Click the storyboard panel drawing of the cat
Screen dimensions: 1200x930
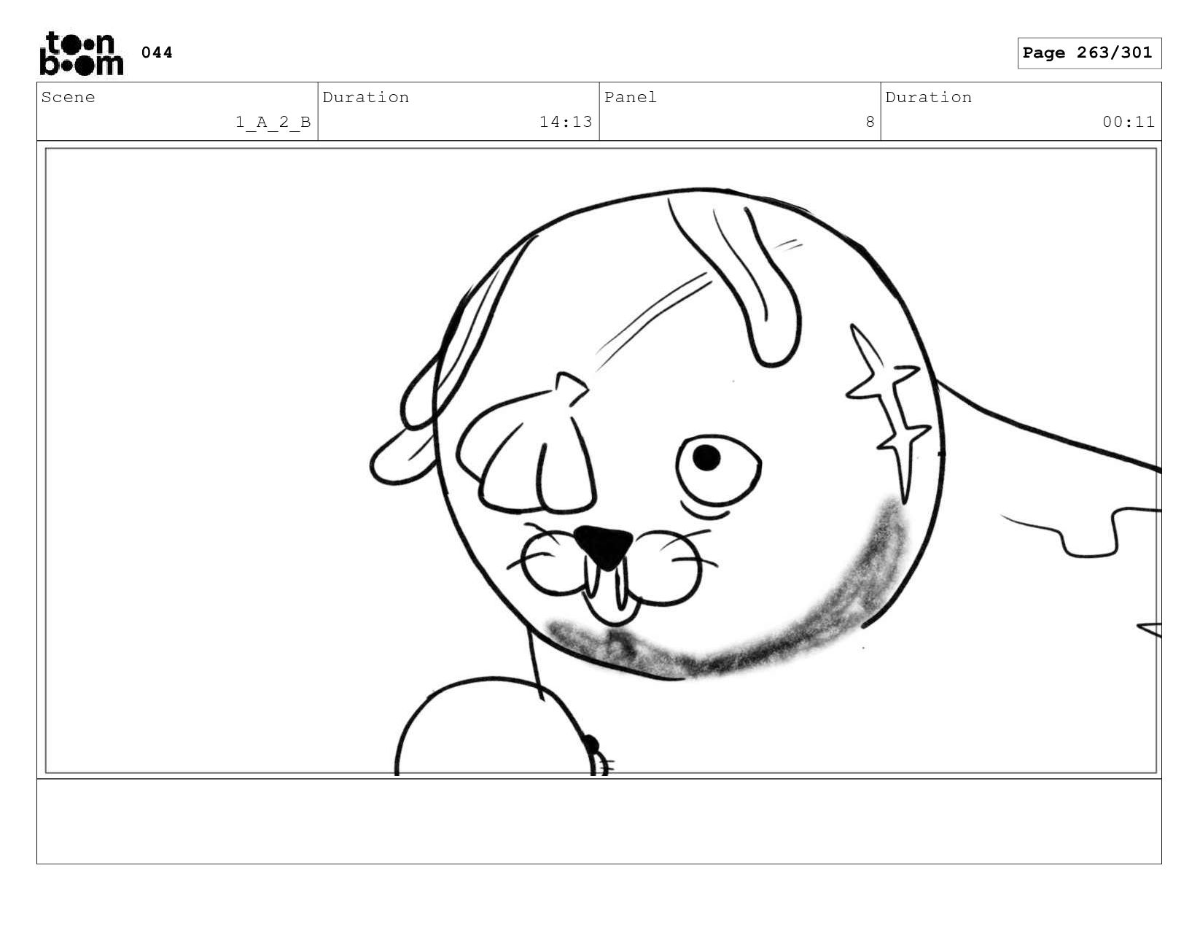[x=600, y=460]
